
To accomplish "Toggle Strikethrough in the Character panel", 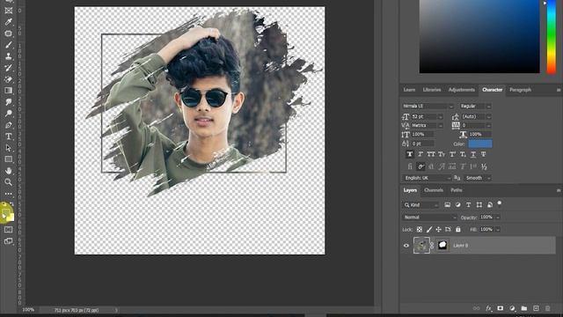I will [x=484, y=154].
